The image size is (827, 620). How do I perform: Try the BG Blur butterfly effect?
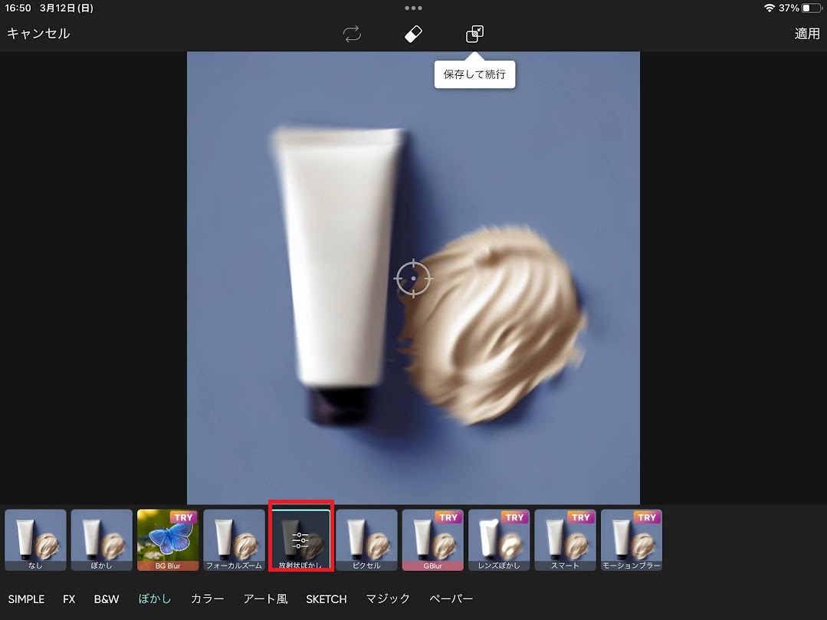[x=168, y=540]
